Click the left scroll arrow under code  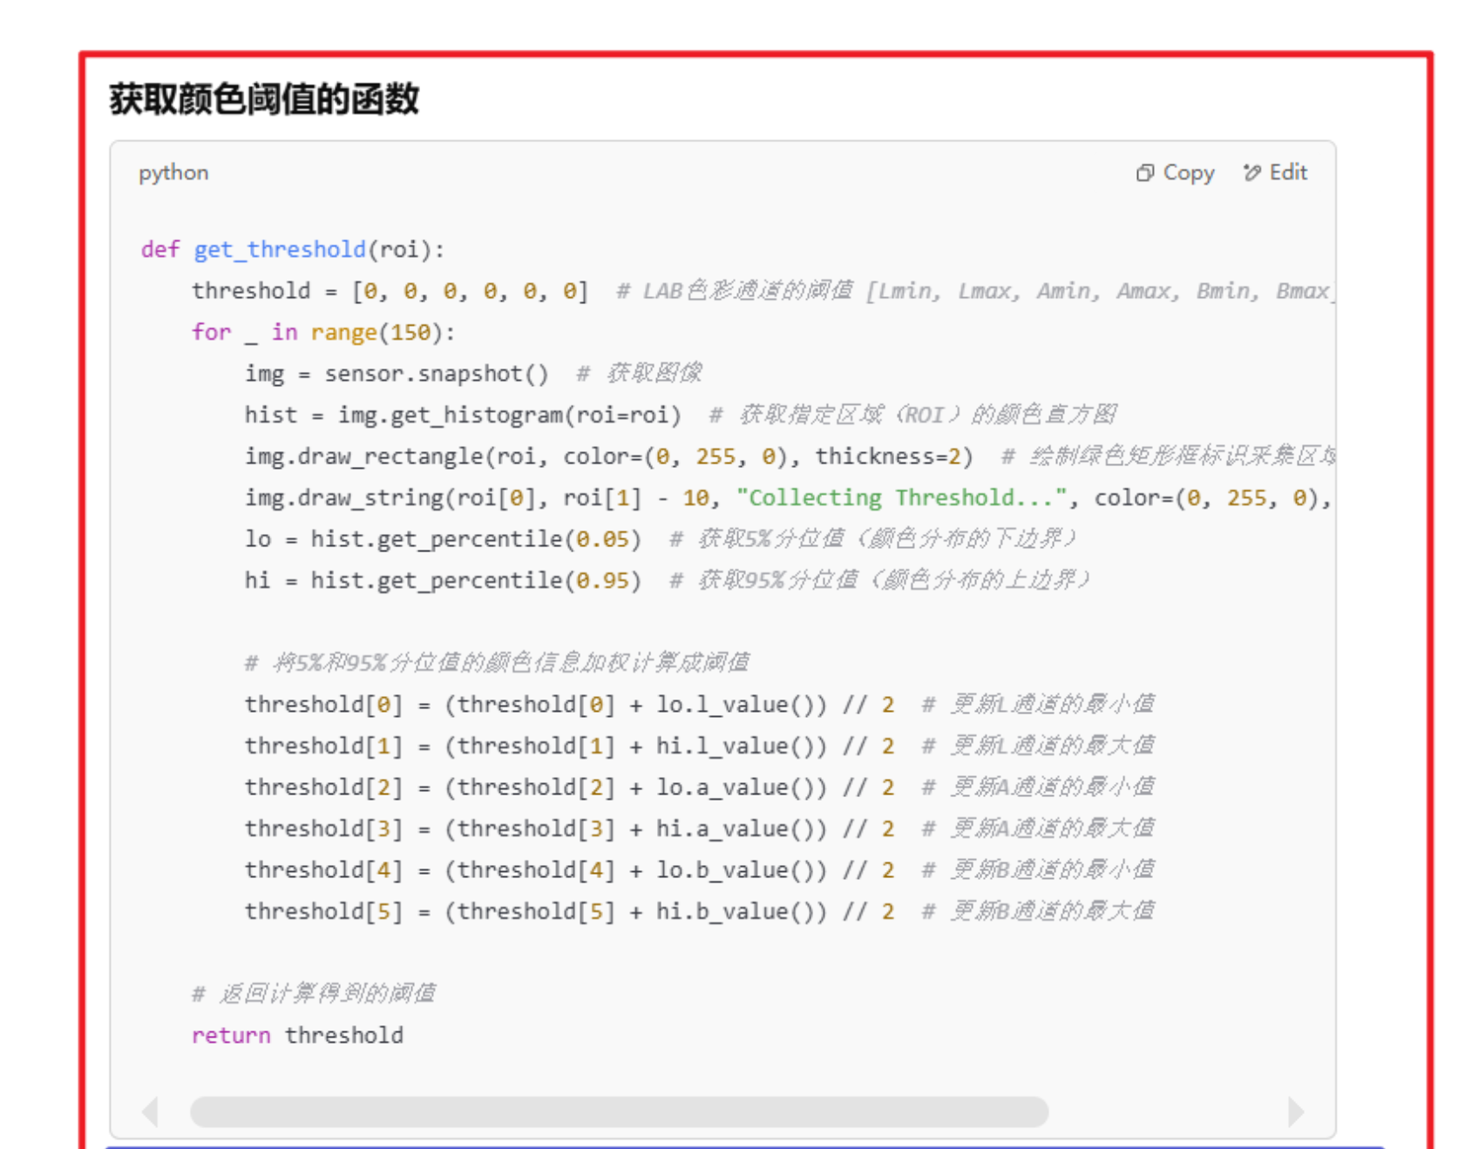click(151, 1112)
